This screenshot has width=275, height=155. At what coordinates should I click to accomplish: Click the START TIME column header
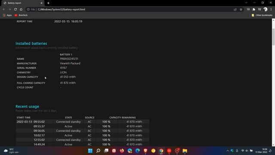(x=24, y=118)
